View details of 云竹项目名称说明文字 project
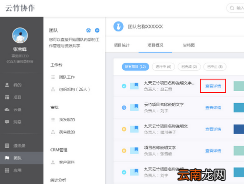This screenshot has width=244, height=189. pyautogui.click(x=213, y=108)
